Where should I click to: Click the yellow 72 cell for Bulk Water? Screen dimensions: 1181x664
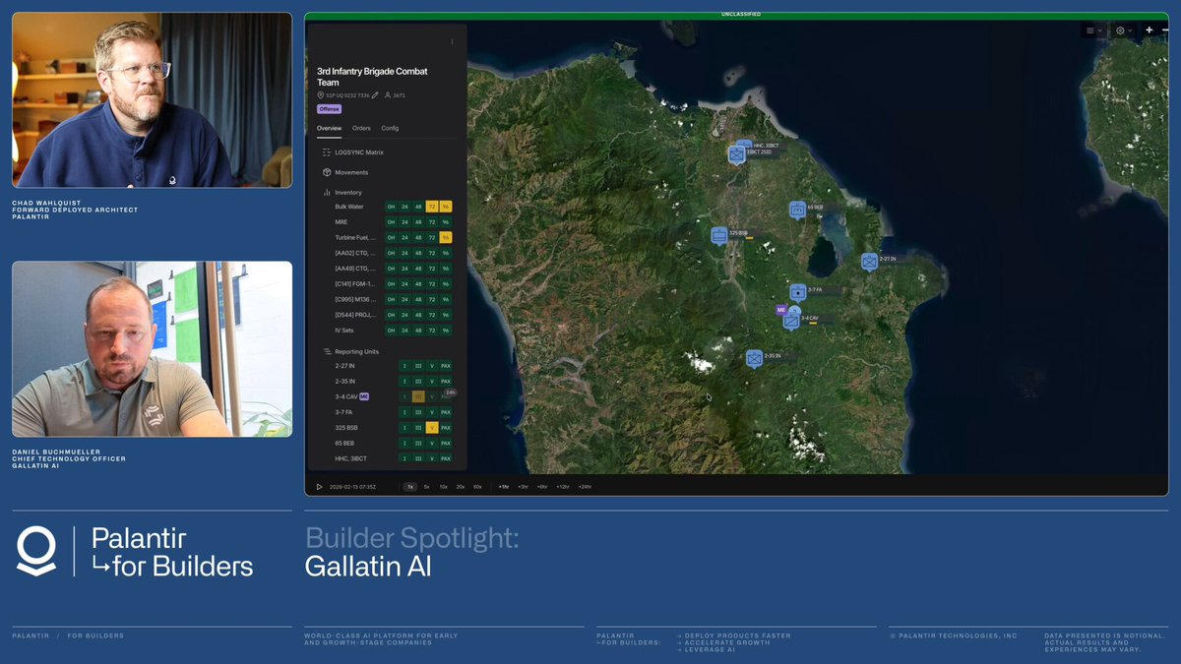click(x=432, y=207)
